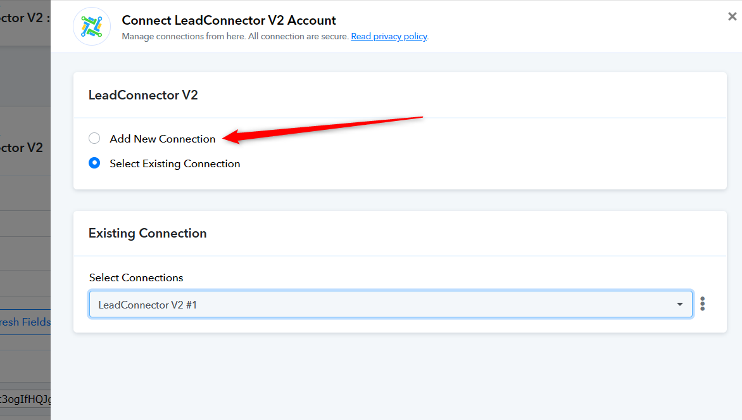The image size is (742, 420).
Task: Open the Read privacy policy link
Action: tap(389, 37)
